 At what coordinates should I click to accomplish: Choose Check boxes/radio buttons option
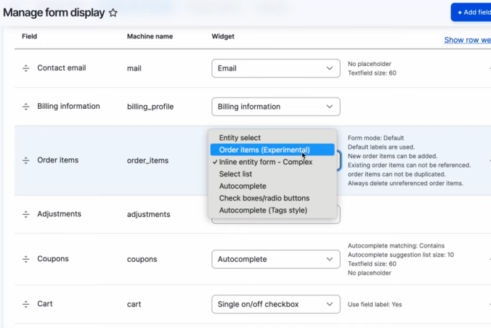[264, 198]
